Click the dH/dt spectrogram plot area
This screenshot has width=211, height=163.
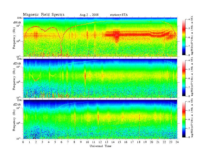[100, 37]
